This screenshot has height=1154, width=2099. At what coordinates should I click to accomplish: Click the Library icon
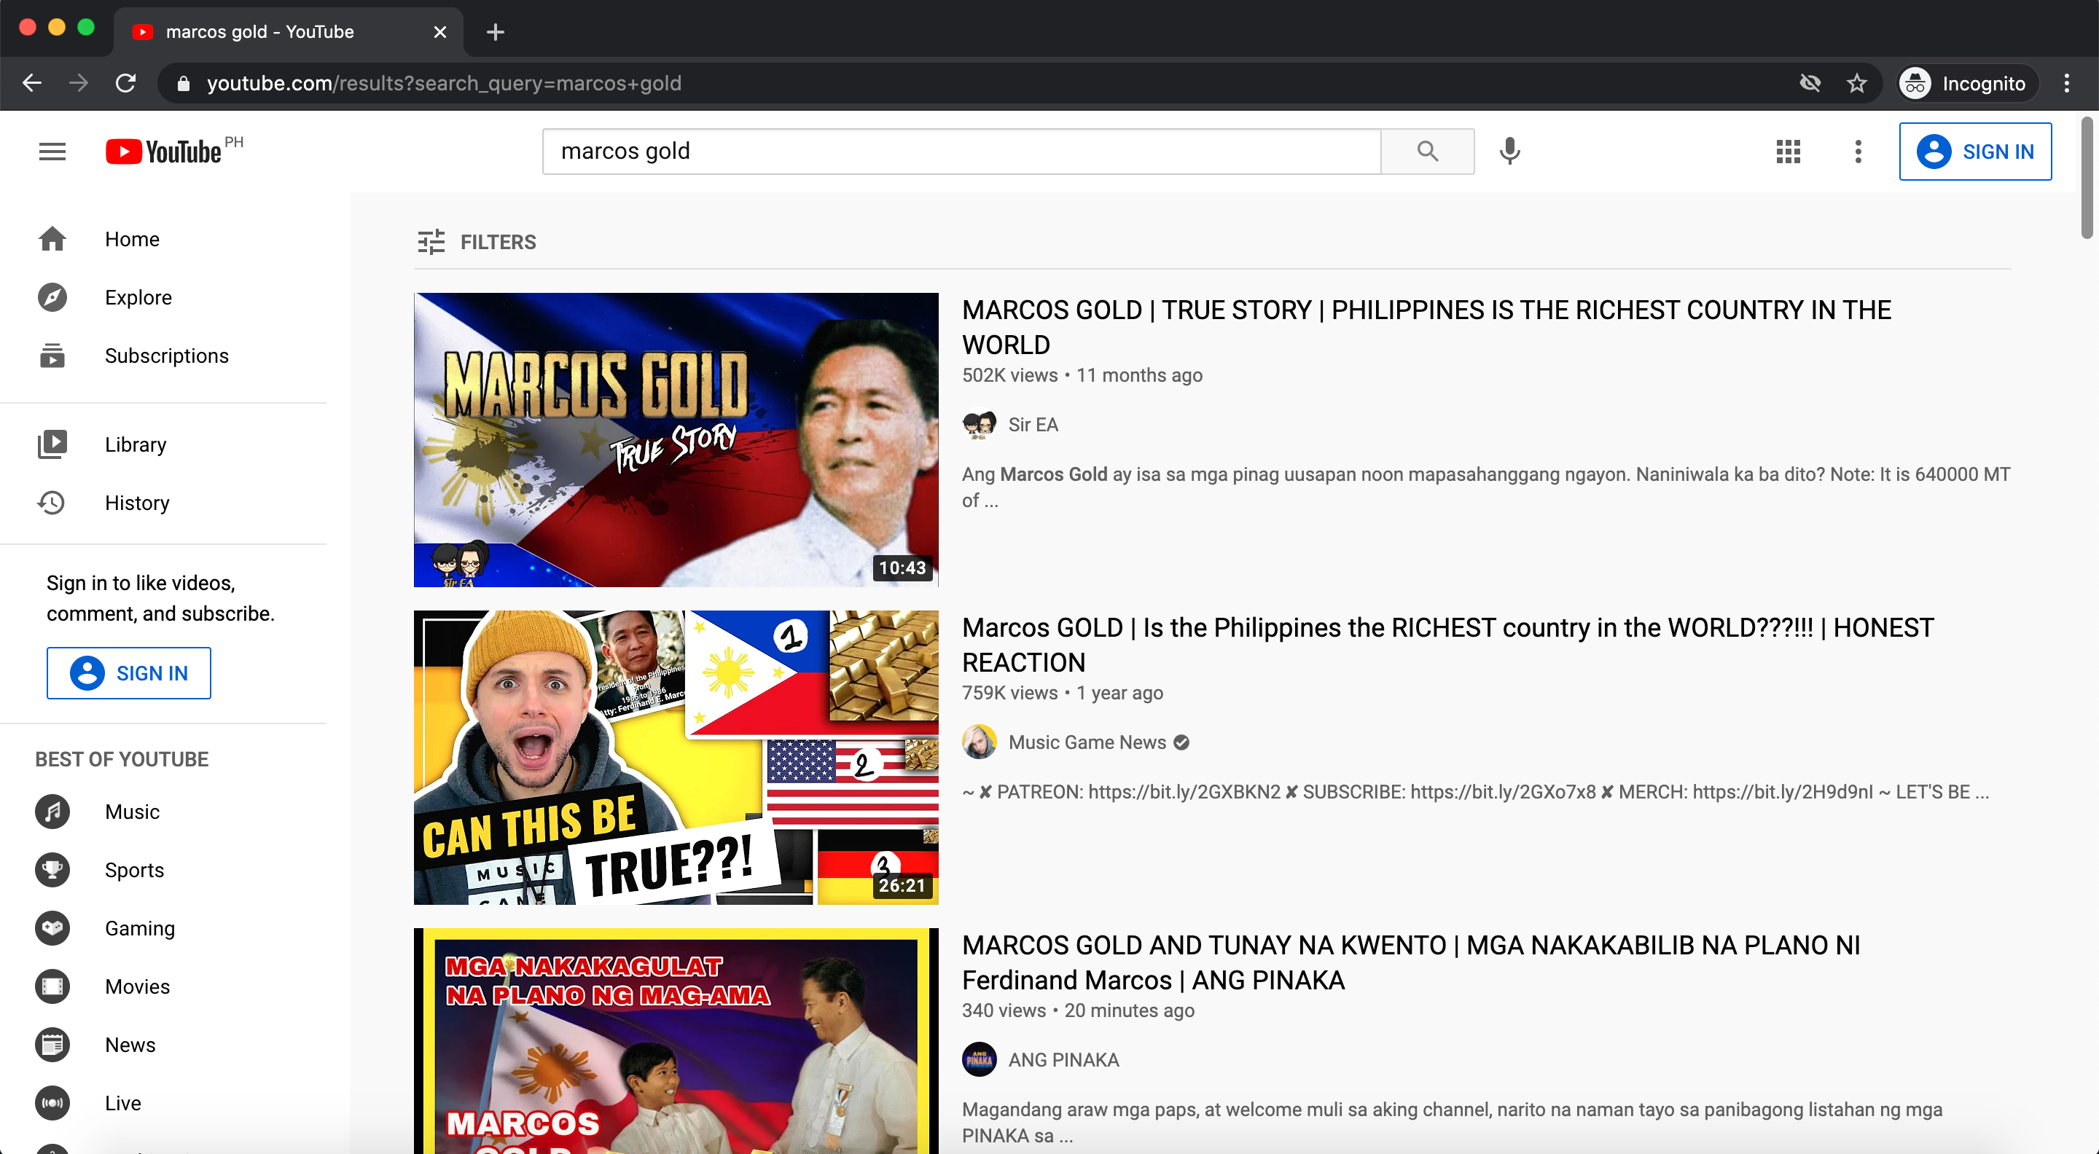(x=52, y=444)
